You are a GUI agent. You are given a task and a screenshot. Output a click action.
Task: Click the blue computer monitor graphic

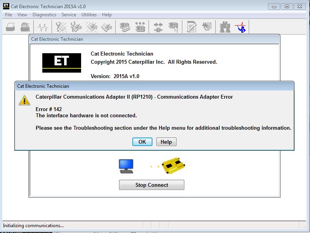point(126,166)
